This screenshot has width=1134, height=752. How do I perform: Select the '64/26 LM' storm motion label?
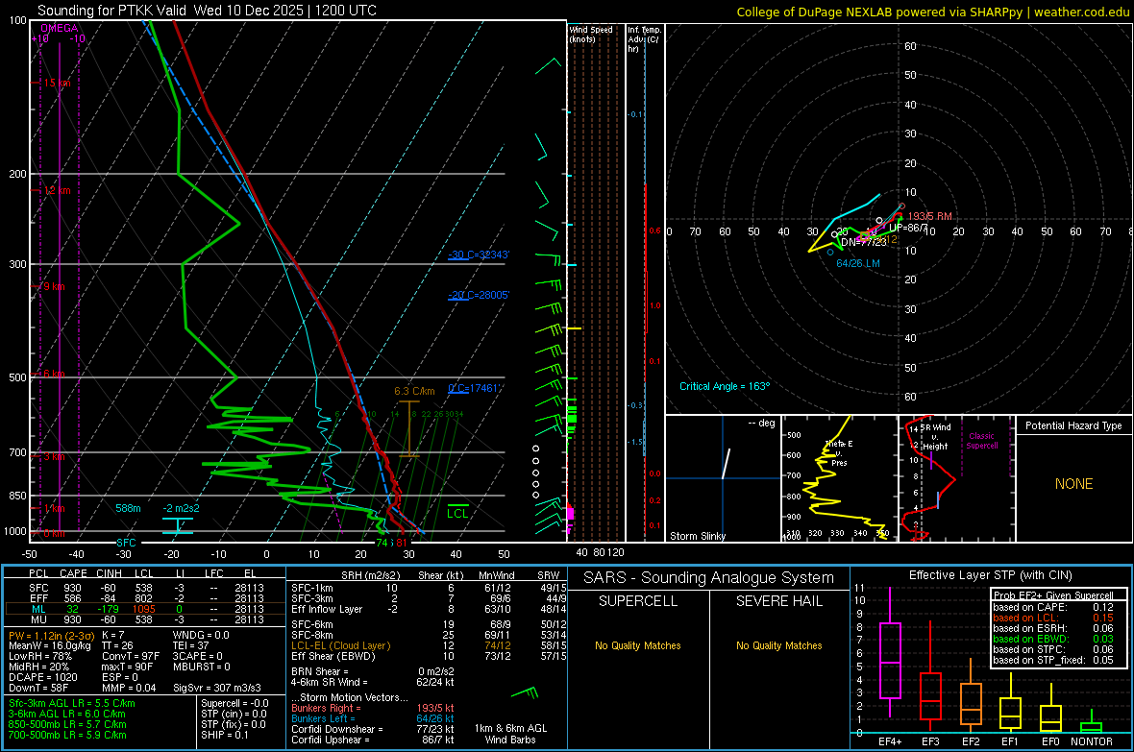tap(858, 264)
